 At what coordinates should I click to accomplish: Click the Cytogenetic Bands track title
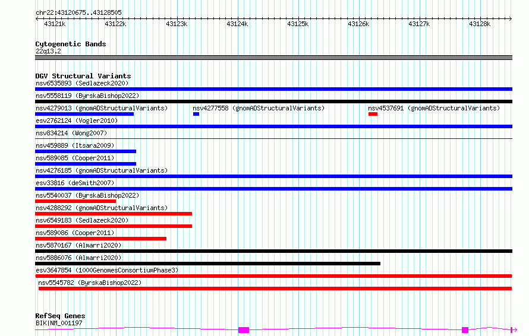coord(71,44)
